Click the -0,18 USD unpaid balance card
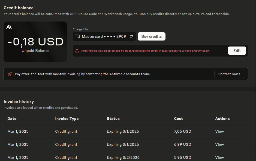Screen dimensions: 256x161 35,42
